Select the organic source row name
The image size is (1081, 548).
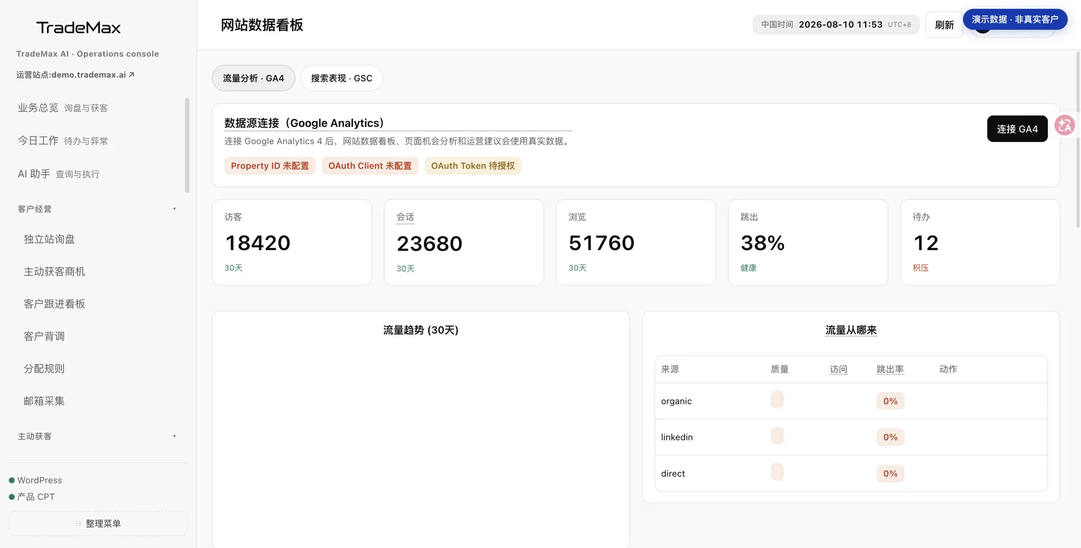[676, 401]
